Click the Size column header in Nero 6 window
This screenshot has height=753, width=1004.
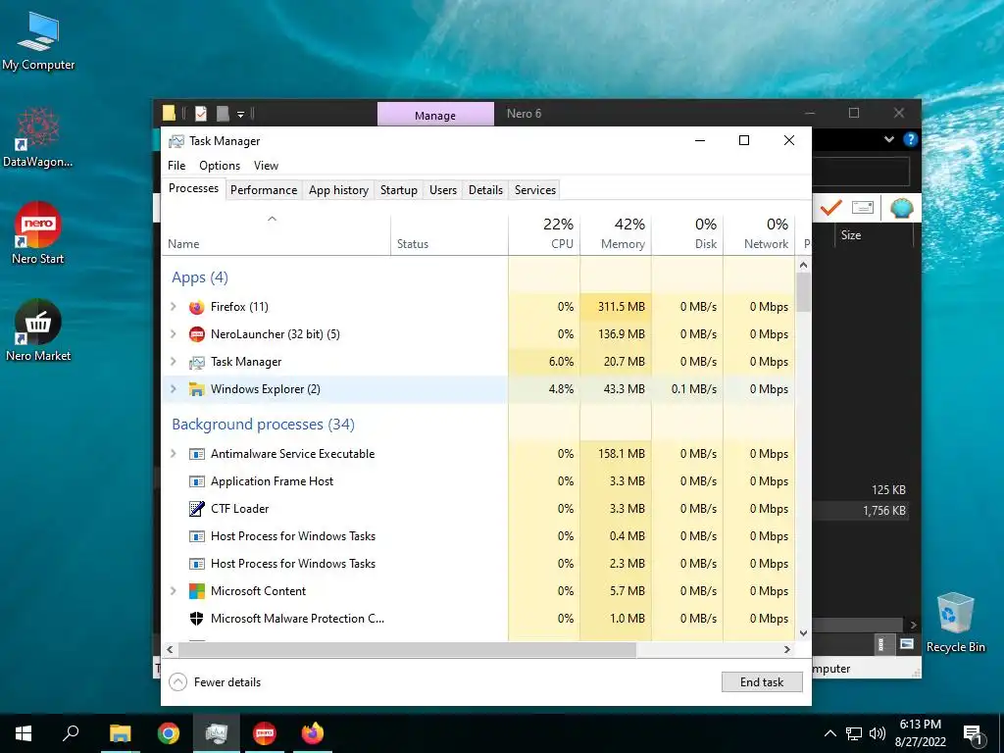(x=874, y=235)
